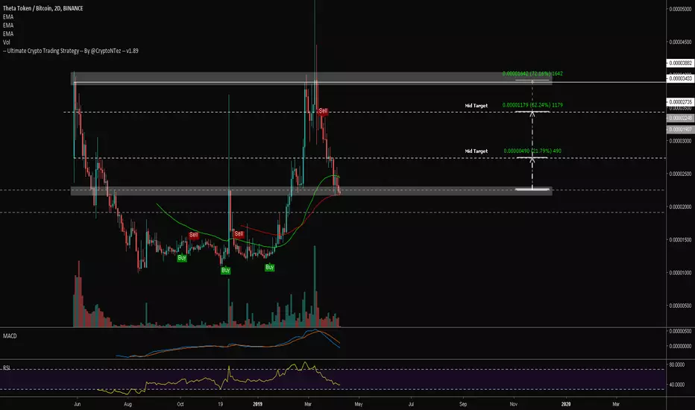Click the 0.00003000 price scale value
Screen dimensions: 695x410
(680, 141)
